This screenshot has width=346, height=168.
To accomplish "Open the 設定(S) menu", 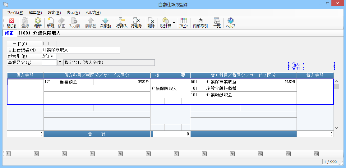I will tap(54, 13).
